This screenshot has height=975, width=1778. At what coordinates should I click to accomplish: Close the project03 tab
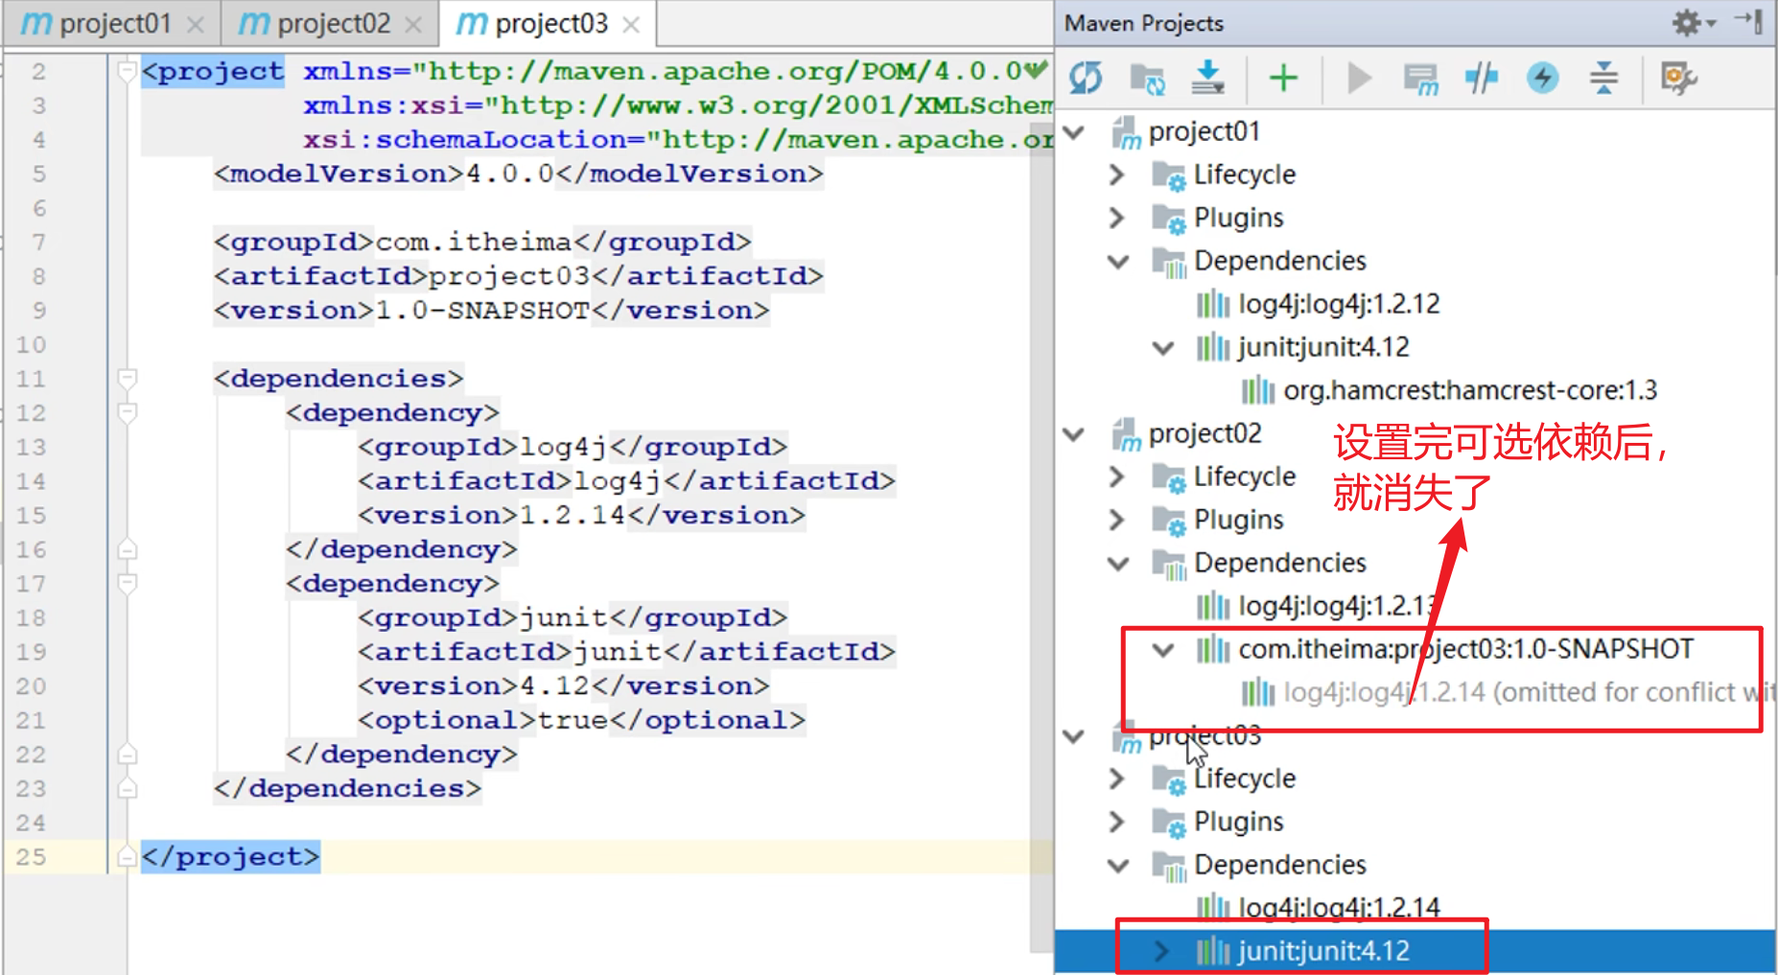point(631,25)
